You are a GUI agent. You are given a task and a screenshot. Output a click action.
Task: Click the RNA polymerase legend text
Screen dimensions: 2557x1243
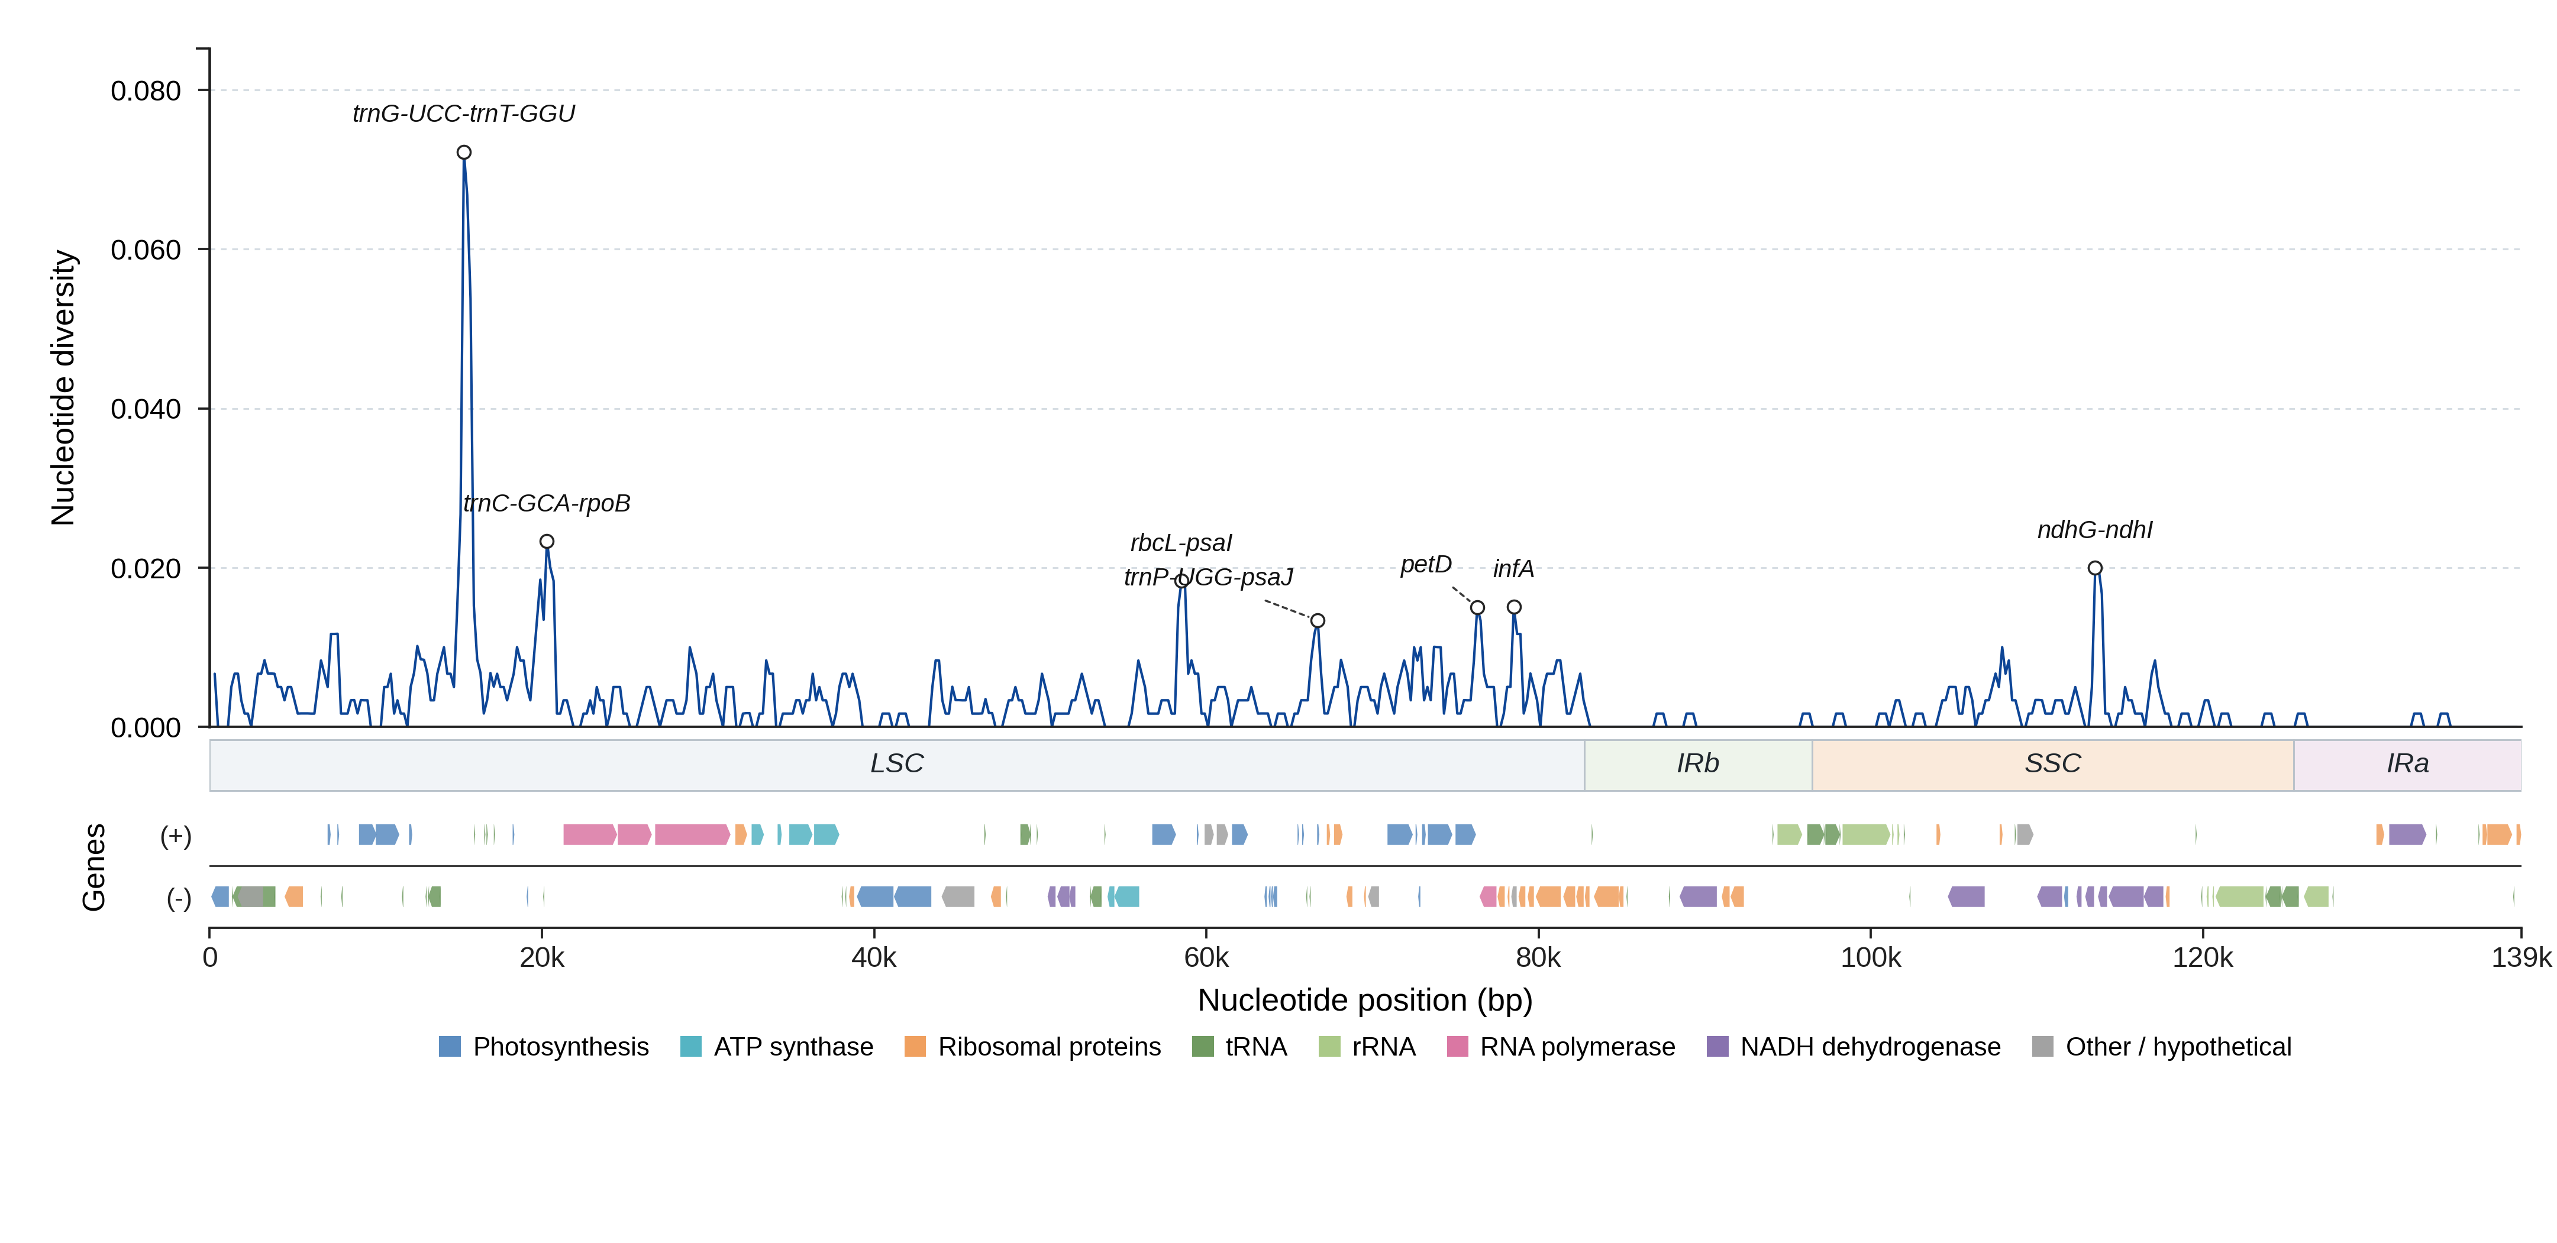pos(1577,1047)
